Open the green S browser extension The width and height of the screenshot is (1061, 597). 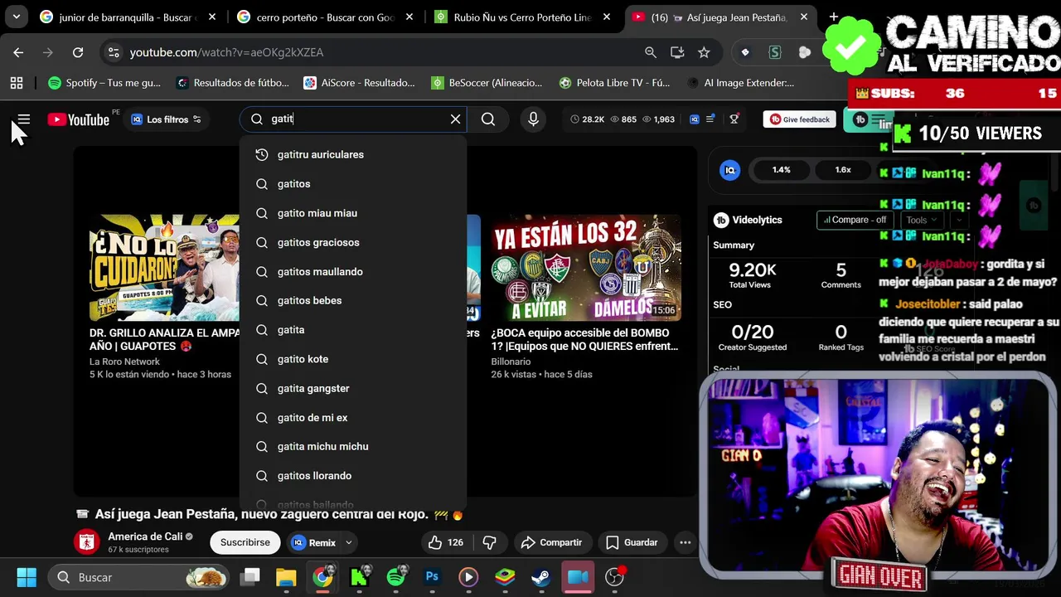point(775,52)
